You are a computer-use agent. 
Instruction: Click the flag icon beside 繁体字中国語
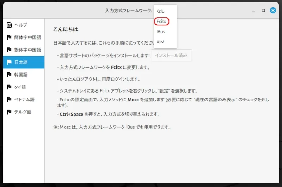coord(9,50)
